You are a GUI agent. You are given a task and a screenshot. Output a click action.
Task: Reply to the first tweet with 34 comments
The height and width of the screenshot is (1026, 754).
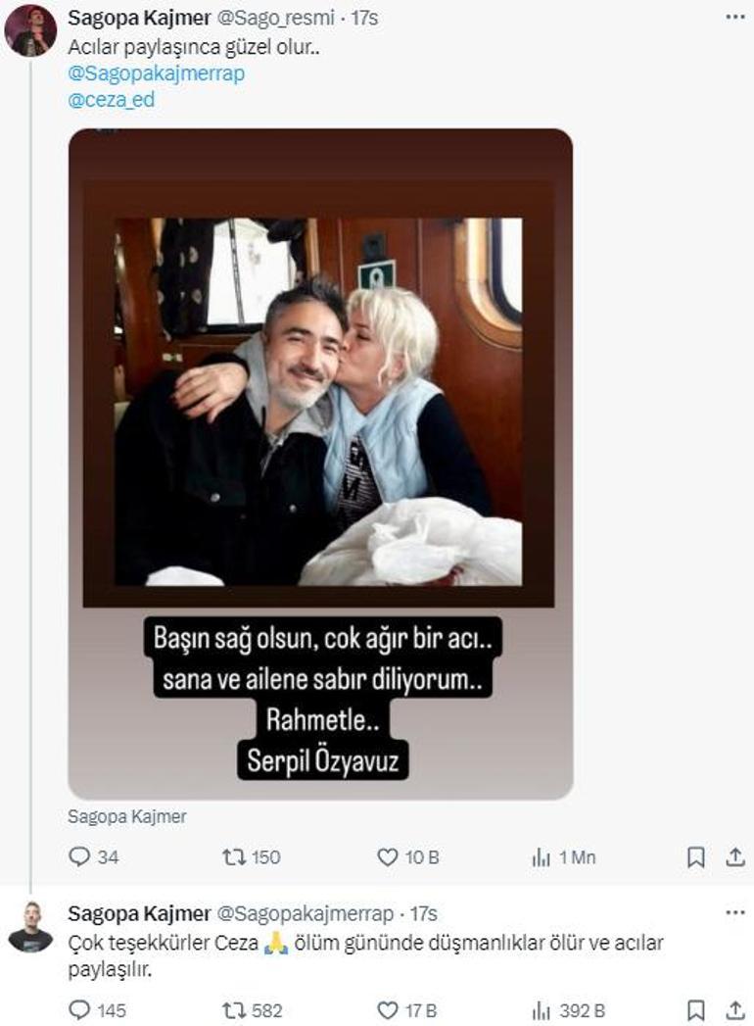pos(80,857)
